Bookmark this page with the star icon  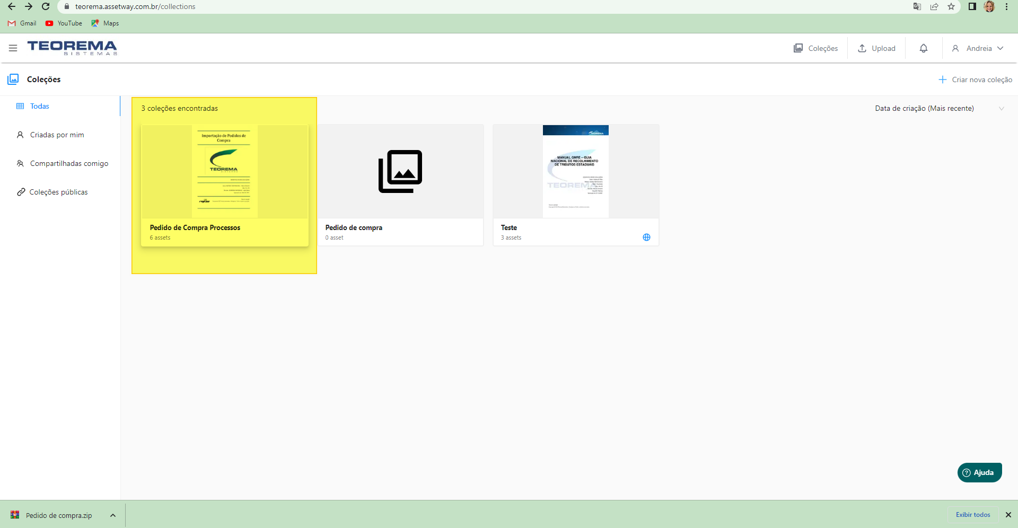click(951, 6)
